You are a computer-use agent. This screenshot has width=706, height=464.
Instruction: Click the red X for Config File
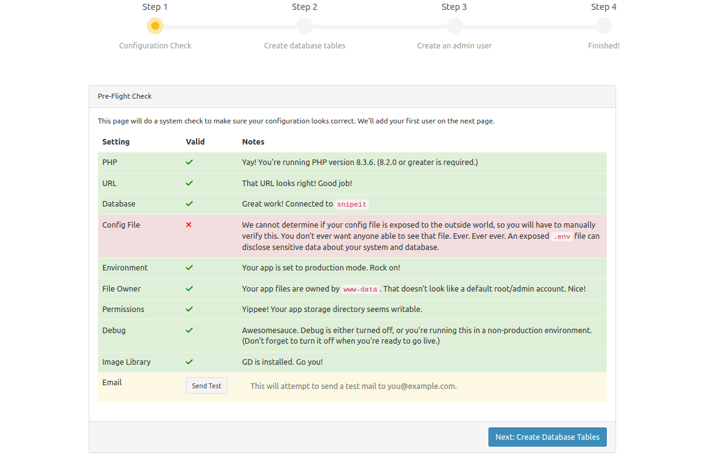tap(188, 225)
